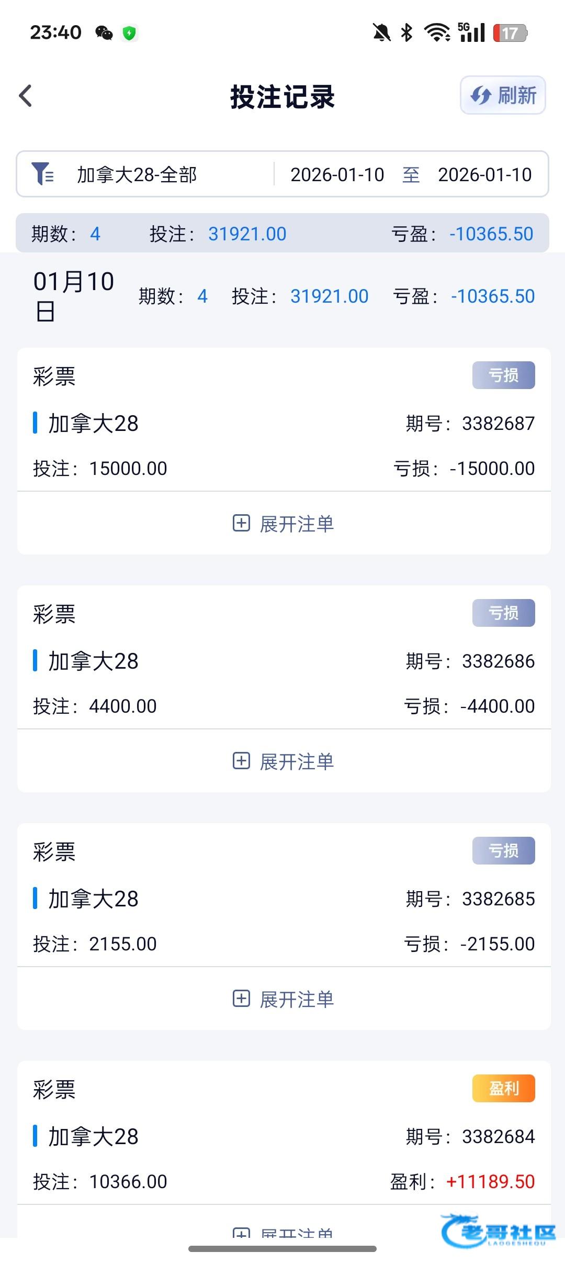Tap the battery indicator in status bar
565x1263 pixels.
pyautogui.click(x=510, y=33)
